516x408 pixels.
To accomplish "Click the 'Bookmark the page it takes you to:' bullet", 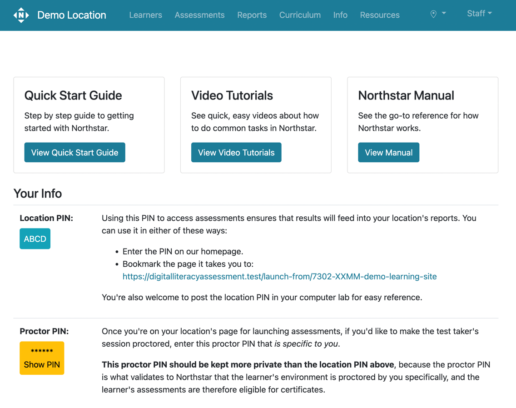I will pyautogui.click(x=188, y=264).
